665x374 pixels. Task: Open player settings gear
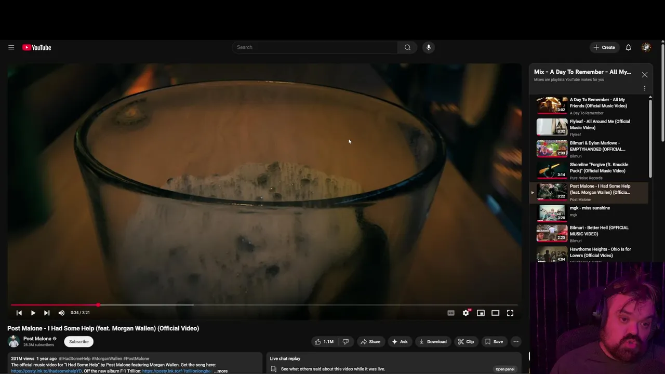click(466, 313)
